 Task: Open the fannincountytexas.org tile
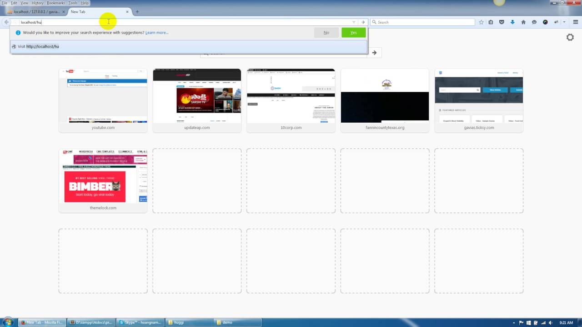point(385,100)
